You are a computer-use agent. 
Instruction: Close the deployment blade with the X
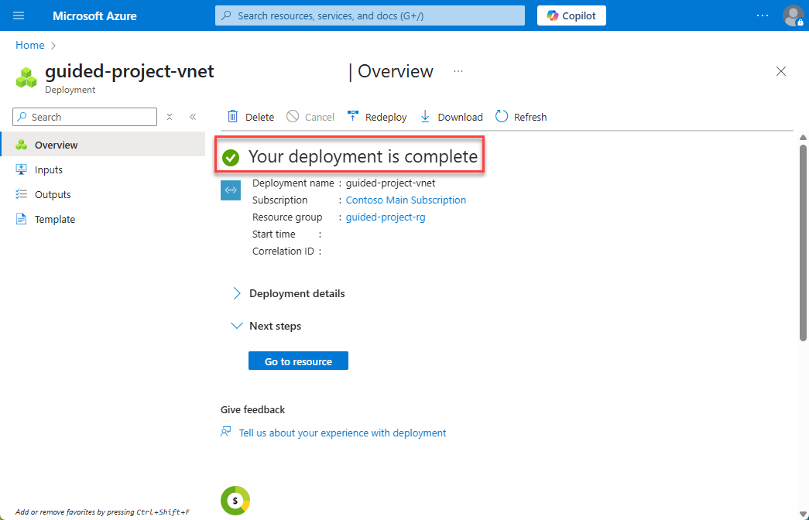781,71
